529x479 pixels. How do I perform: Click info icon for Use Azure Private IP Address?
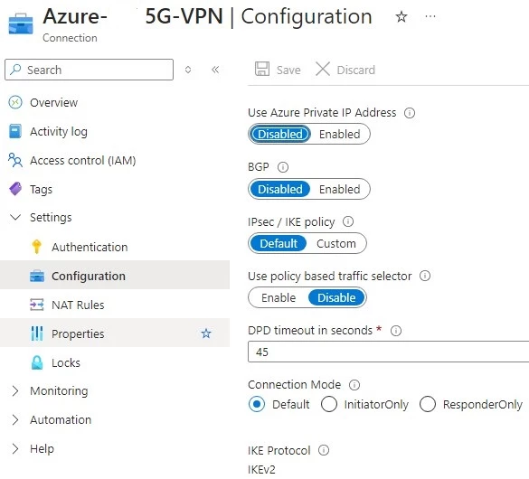pos(410,113)
